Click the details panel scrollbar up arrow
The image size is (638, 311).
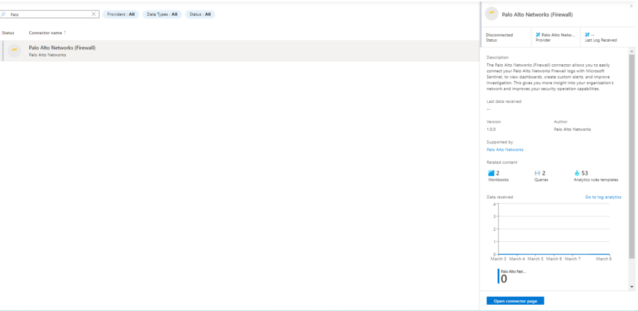[x=632, y=51]
